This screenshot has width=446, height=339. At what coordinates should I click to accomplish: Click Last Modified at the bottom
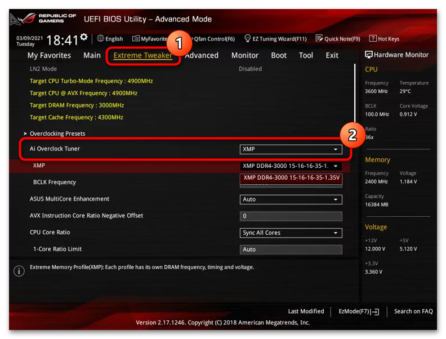(306, 311)
